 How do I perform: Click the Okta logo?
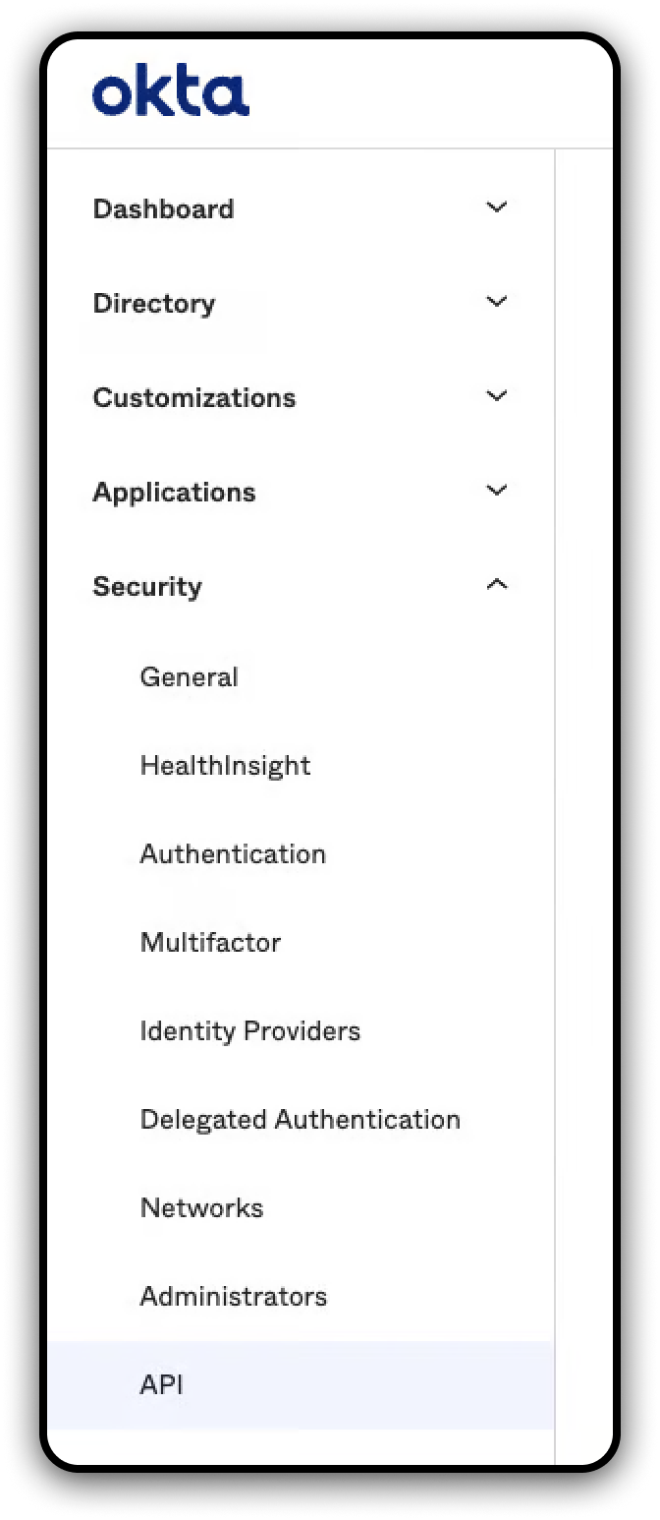click(170, 94)
